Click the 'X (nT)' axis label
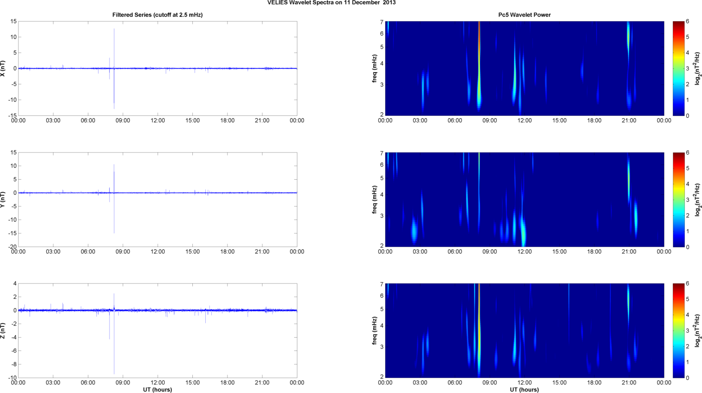Screen dimensions: 702x393 pos(3,68)
